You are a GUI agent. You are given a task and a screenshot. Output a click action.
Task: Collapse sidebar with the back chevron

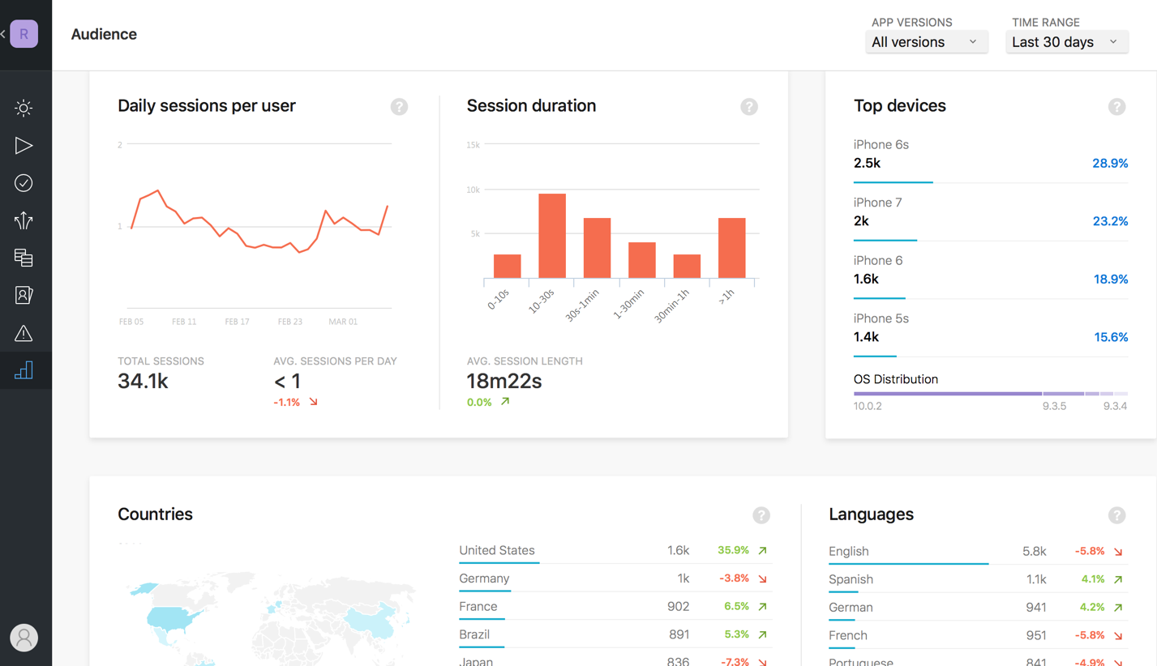pos(3,34)
